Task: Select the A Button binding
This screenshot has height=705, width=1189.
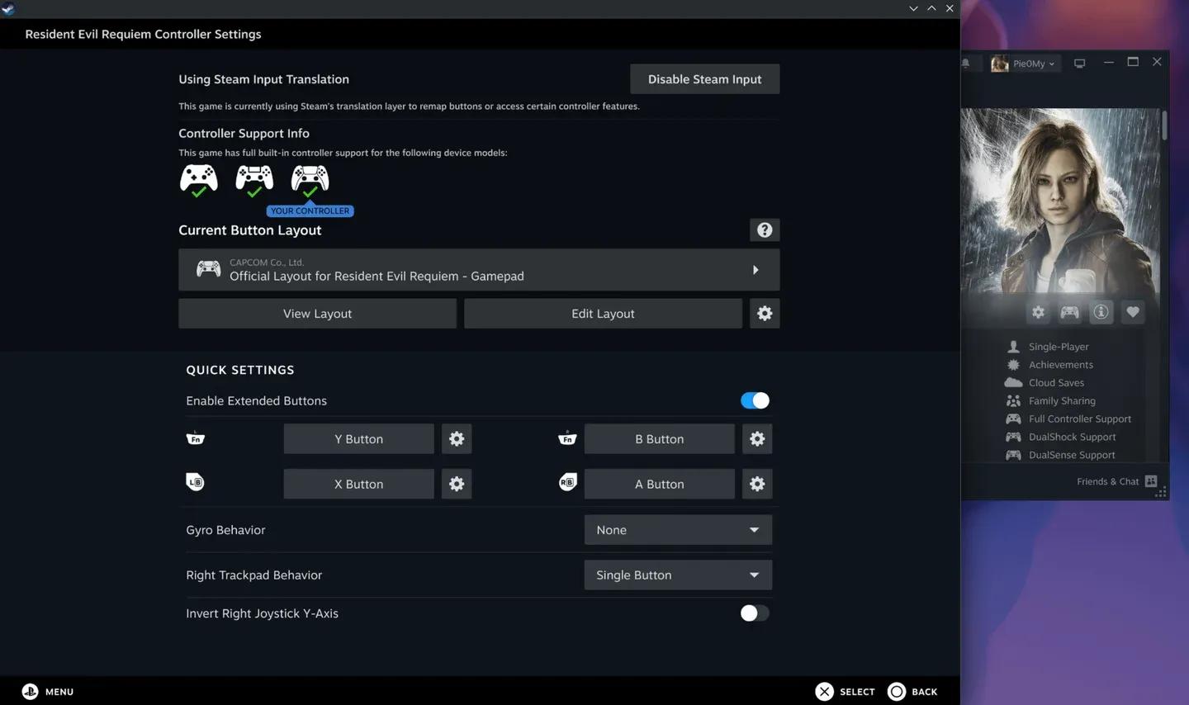Action: pos(659,484)
